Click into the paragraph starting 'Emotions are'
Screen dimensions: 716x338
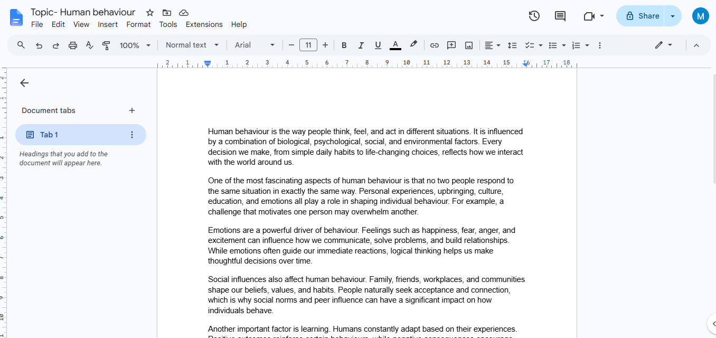coord(362,246)
